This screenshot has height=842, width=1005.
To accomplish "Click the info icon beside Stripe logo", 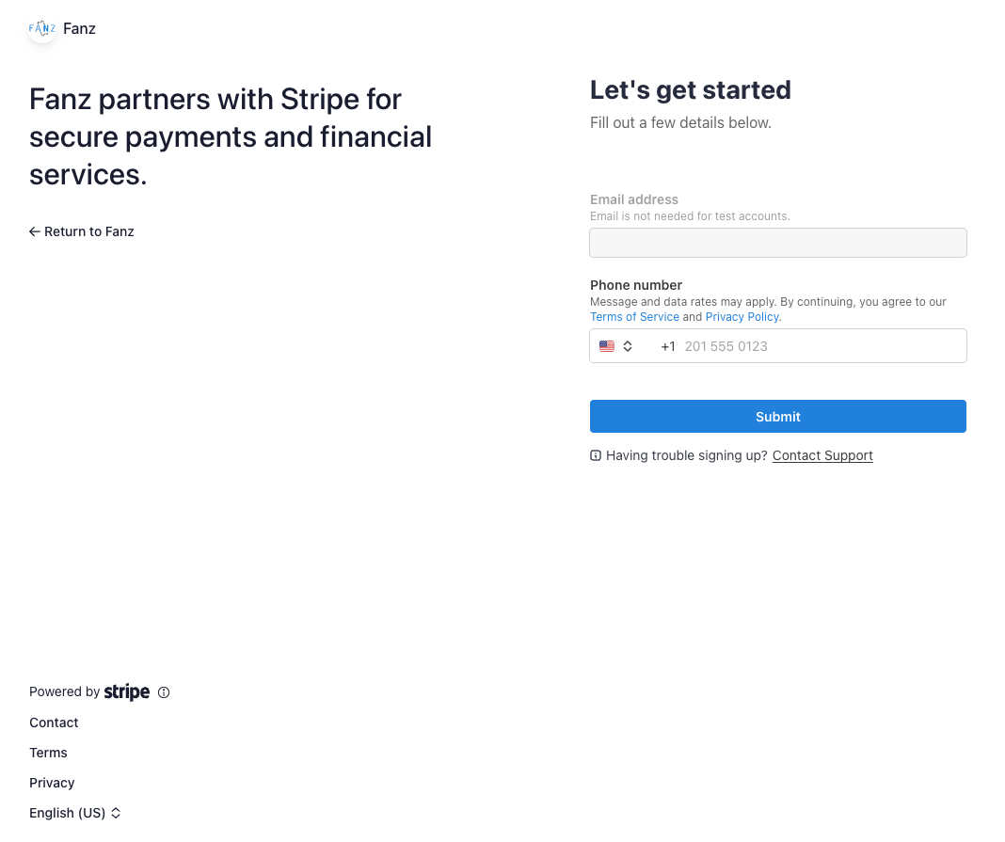I will [x=164, y=692].
